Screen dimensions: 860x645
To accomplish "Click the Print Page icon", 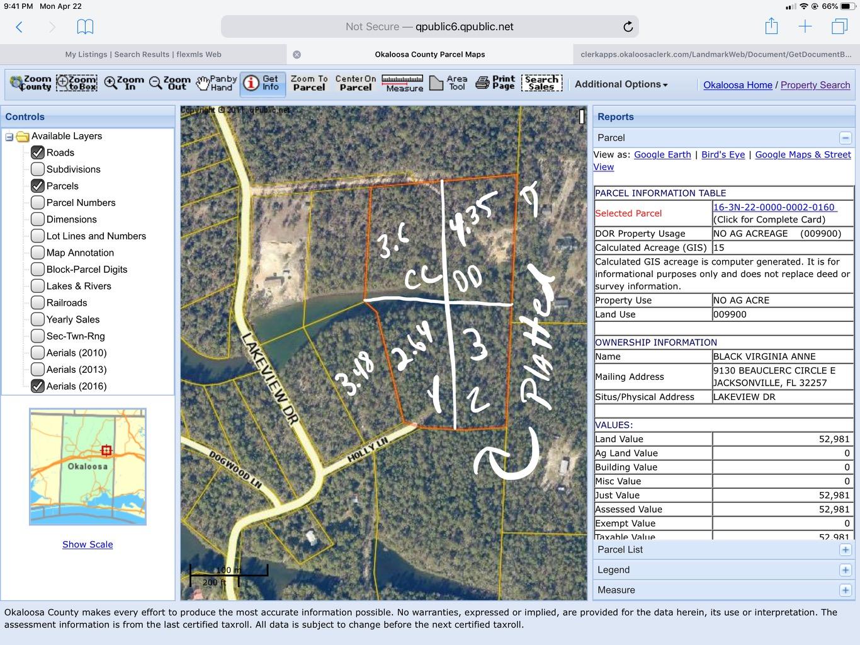I will pyautogui.click(x=495, y=83).
